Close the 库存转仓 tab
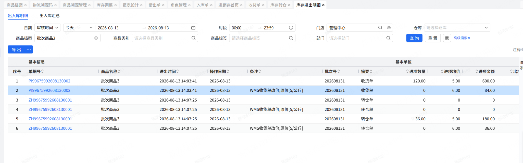This screenshot has height=163, width=523. [x=289, y=5]
